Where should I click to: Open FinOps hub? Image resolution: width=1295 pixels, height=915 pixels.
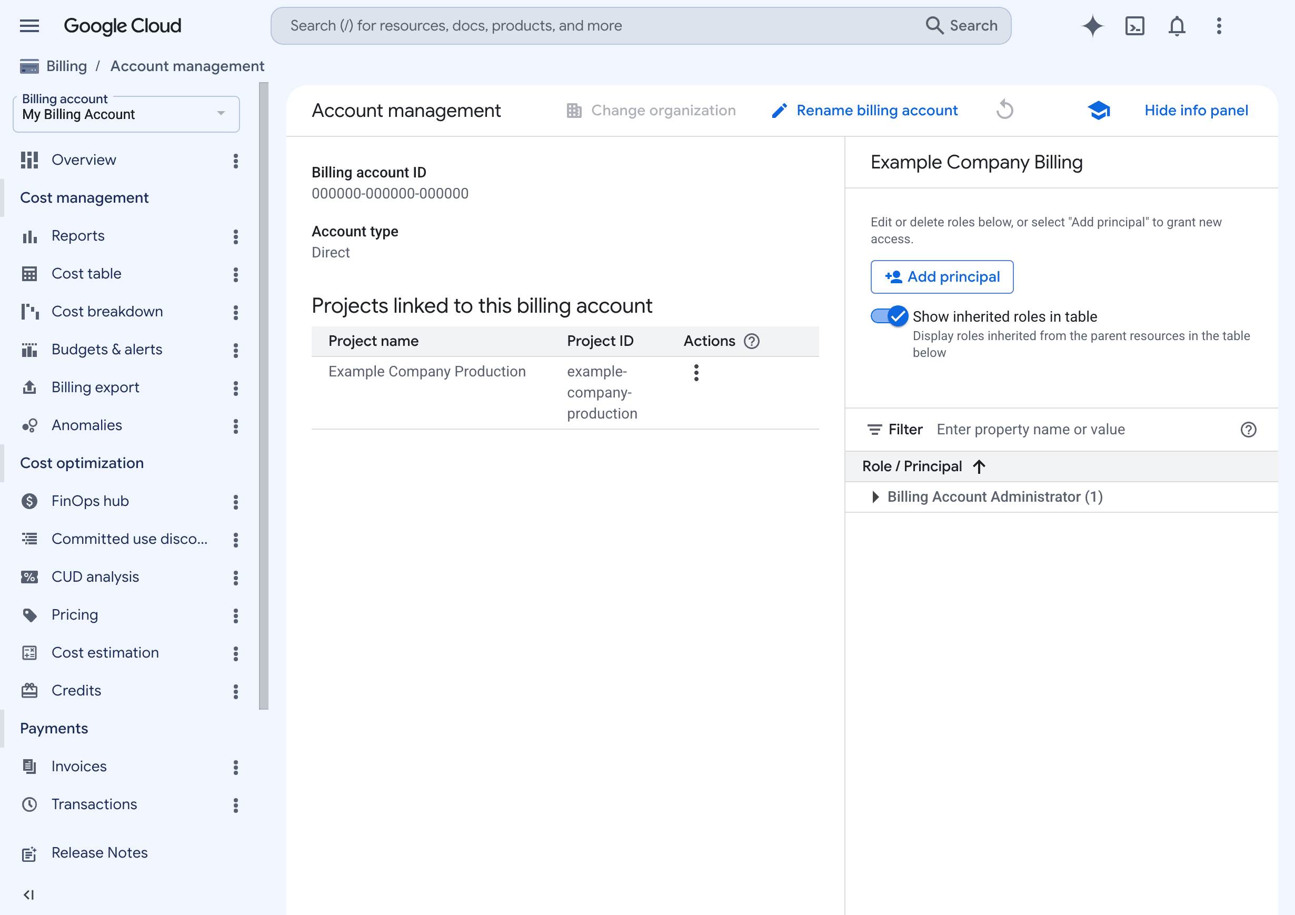tap(89, 501)
